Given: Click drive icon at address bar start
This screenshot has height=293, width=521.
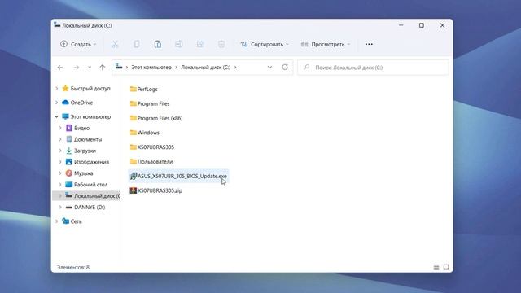Looking at the screenshot, I should [x=119, y=67].
